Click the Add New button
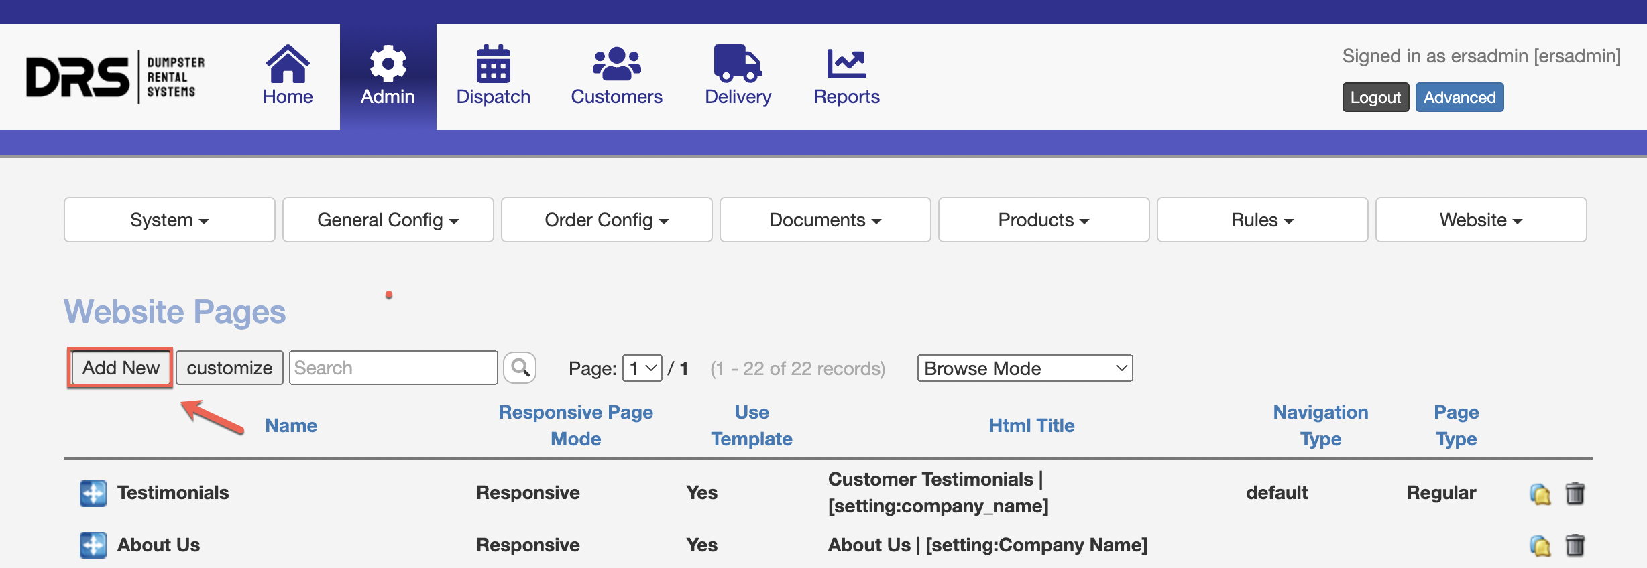1647x568 pixels. (x=121, y=368)
